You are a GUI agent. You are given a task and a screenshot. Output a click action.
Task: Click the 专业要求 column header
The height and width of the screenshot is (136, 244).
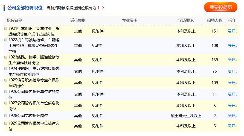pos(130,20)
